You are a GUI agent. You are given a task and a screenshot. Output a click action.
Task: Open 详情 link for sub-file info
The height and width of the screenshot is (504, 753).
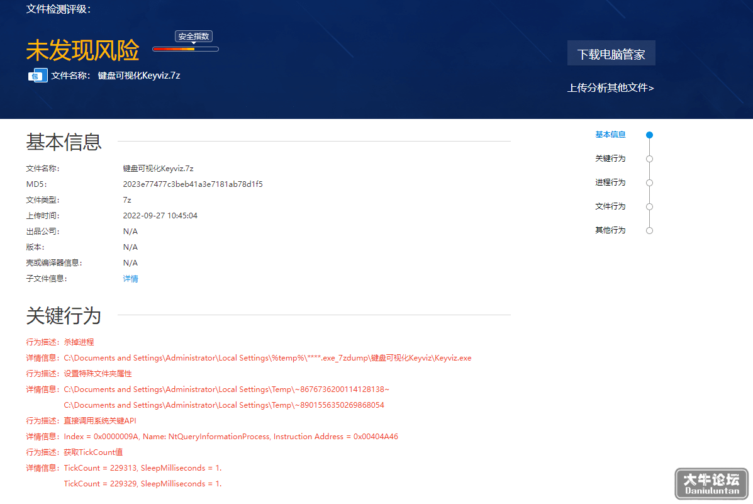[x=131, y=279]
